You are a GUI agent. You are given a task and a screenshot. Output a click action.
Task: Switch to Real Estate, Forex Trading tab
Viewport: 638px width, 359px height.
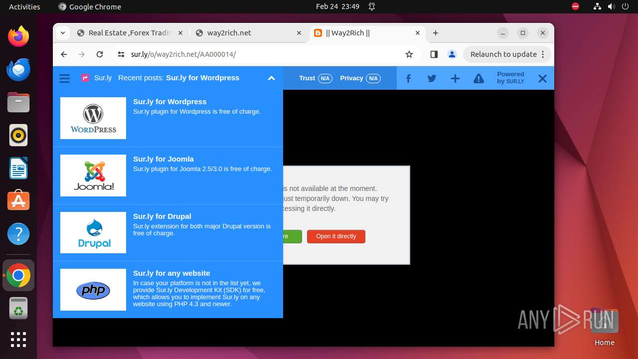[x=130, y=33]
